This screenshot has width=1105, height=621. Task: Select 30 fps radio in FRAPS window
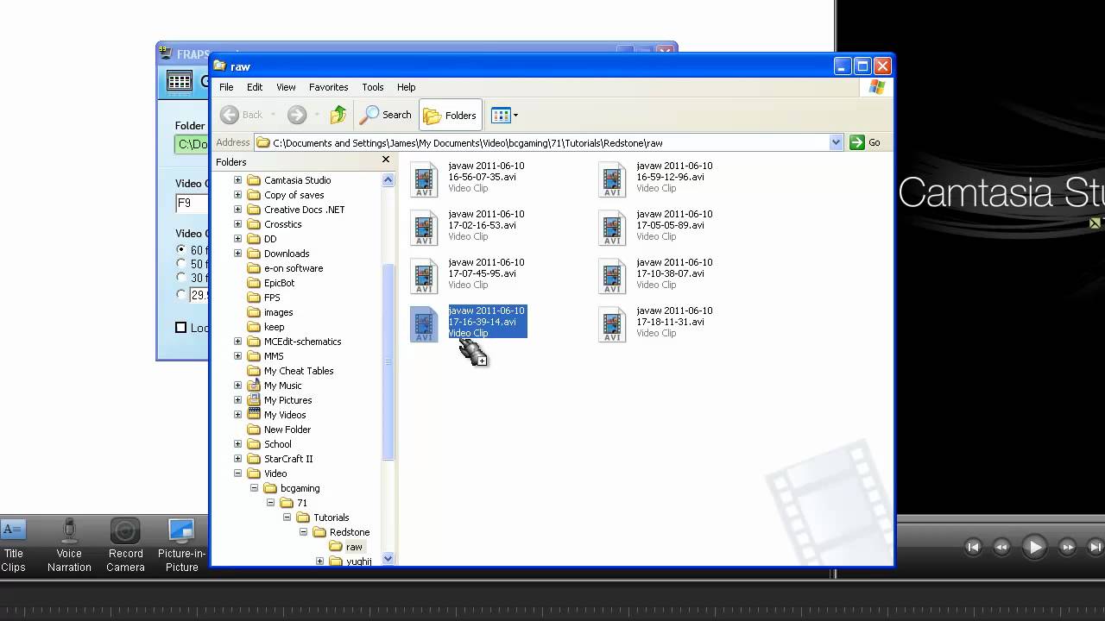coord(180,278)
